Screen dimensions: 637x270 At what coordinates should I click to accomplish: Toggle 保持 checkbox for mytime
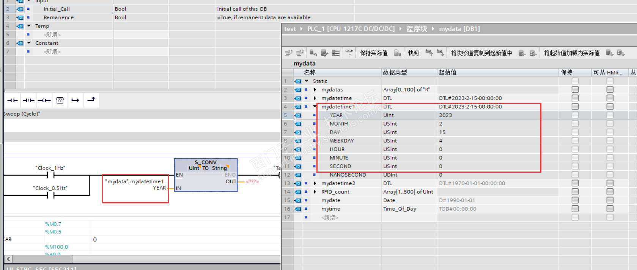point(575,209)
